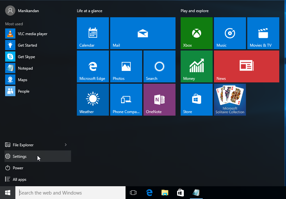The height and width of the screenshot is (199, 286).
Task: Click the Life at a glance group title
Action: [x=90, y=11]
